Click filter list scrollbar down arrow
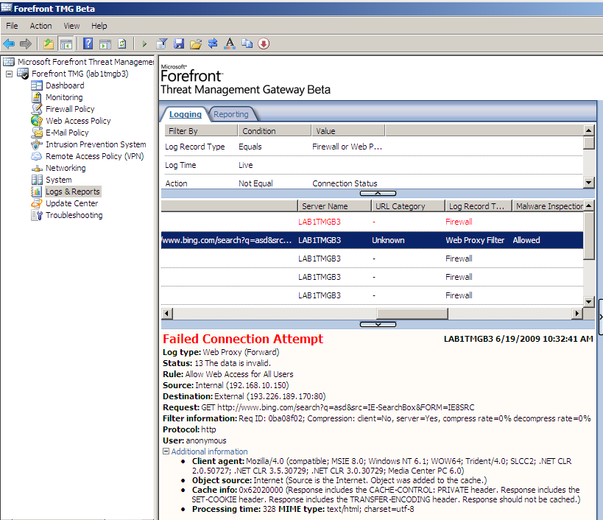 click(589, 183)
